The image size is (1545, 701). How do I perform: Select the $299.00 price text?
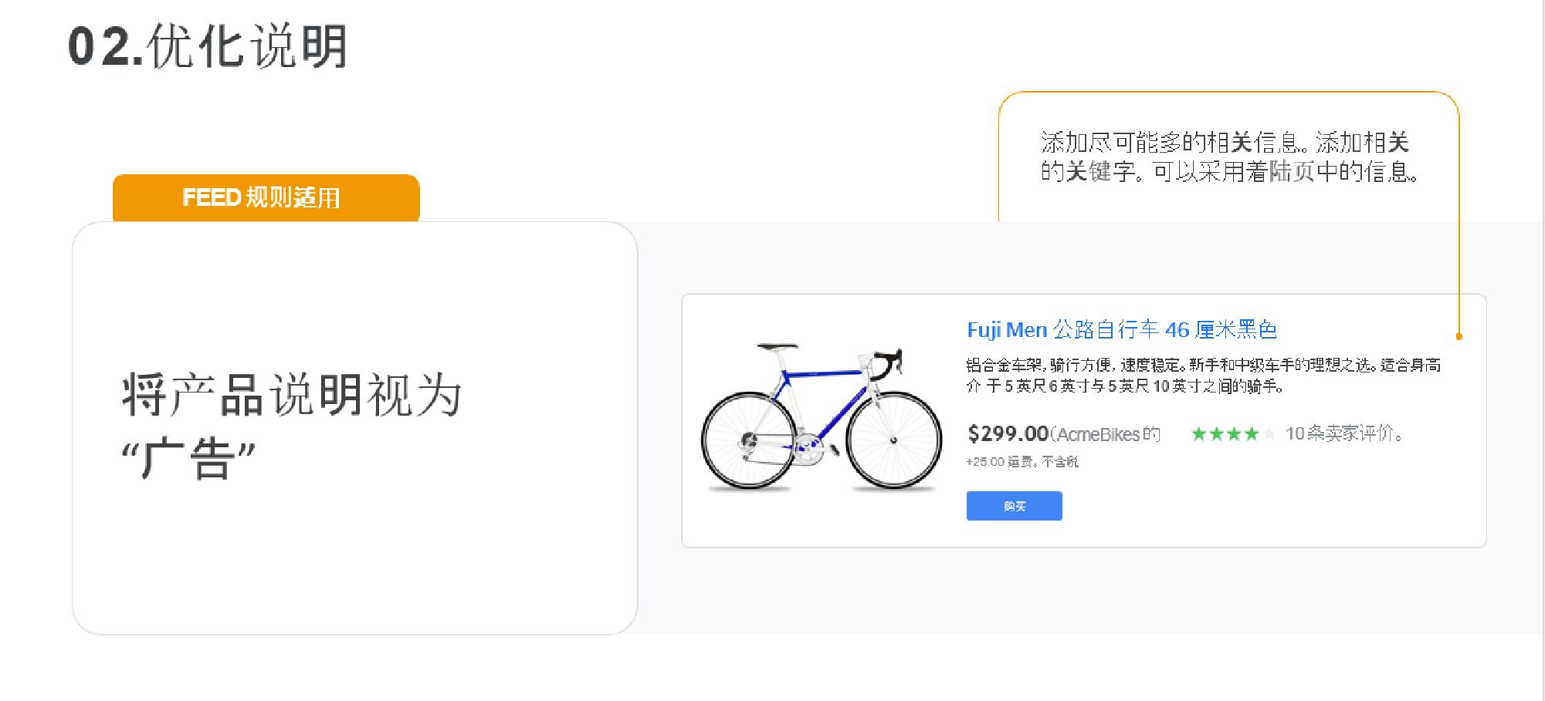coord(1008,433)
